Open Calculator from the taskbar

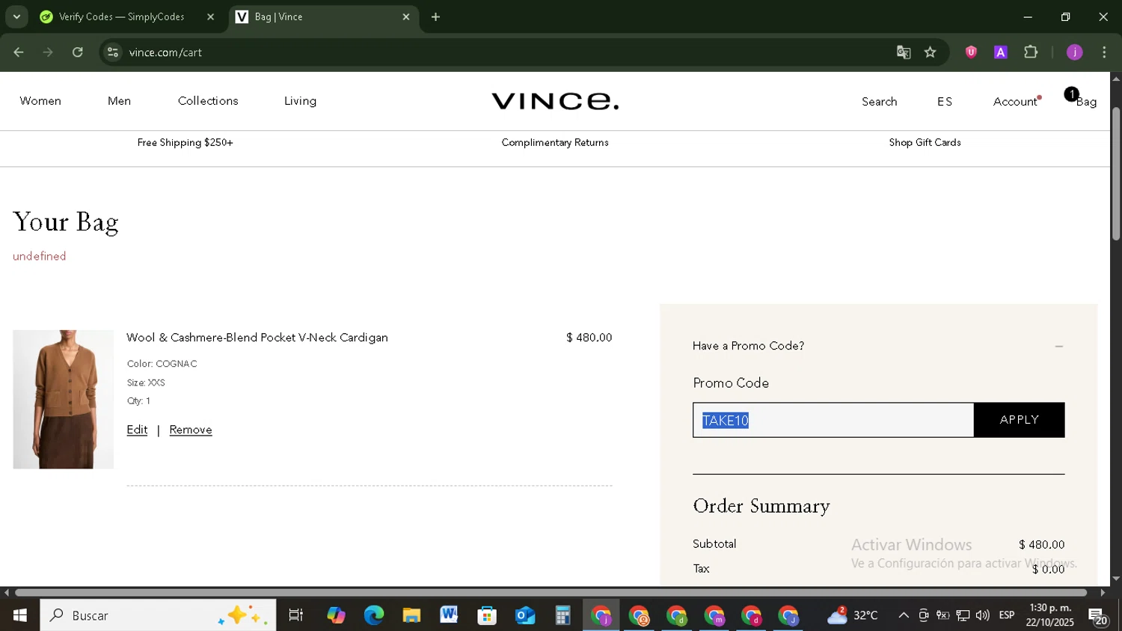click(562, 615)
